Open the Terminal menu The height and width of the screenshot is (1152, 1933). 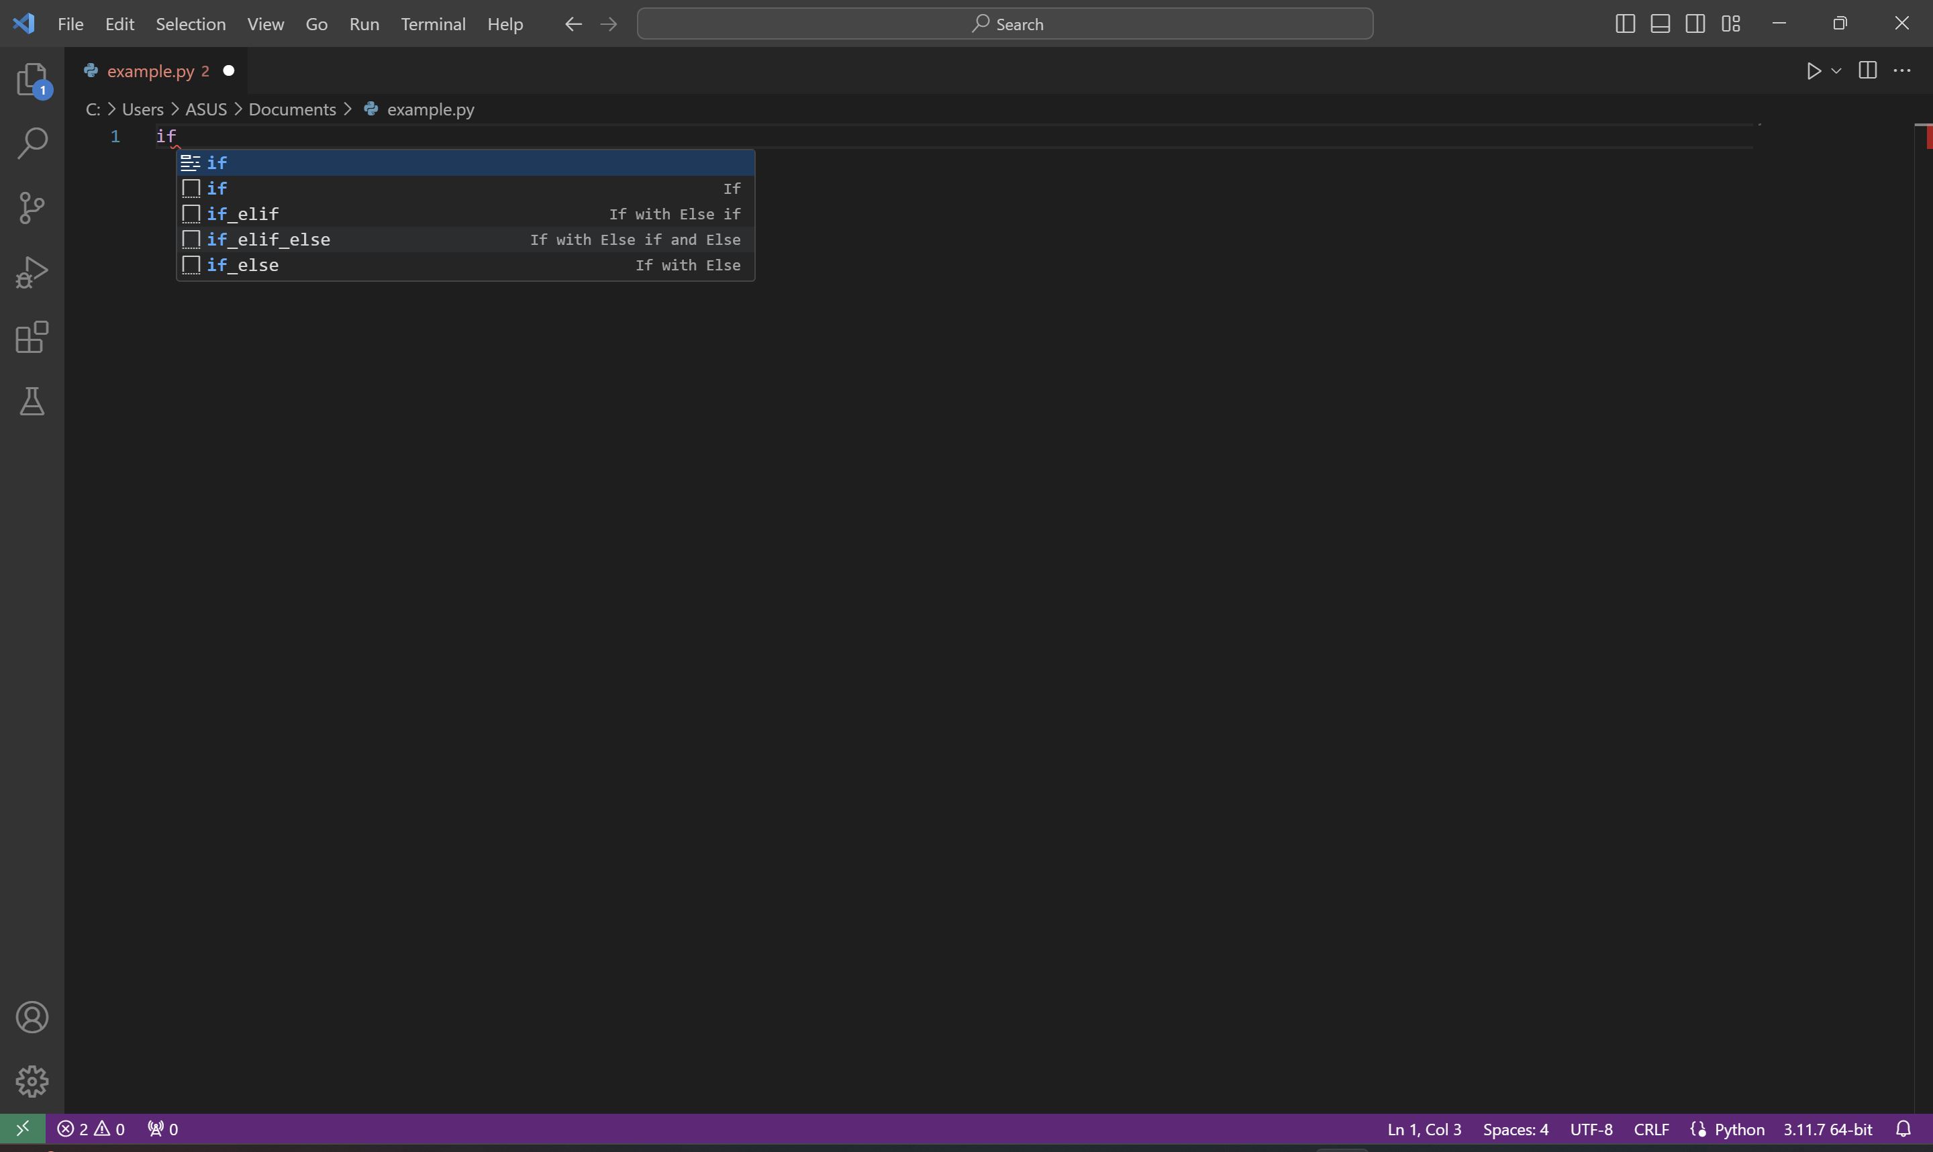[x=432, y=24]
